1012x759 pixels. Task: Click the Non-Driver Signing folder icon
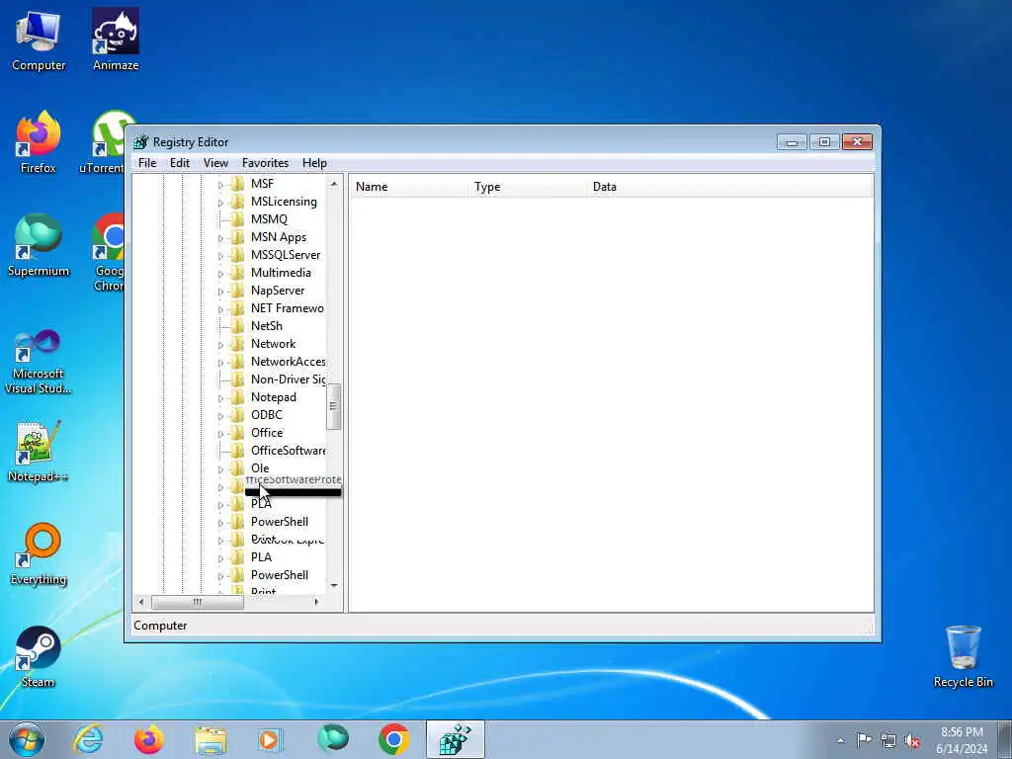238,379
